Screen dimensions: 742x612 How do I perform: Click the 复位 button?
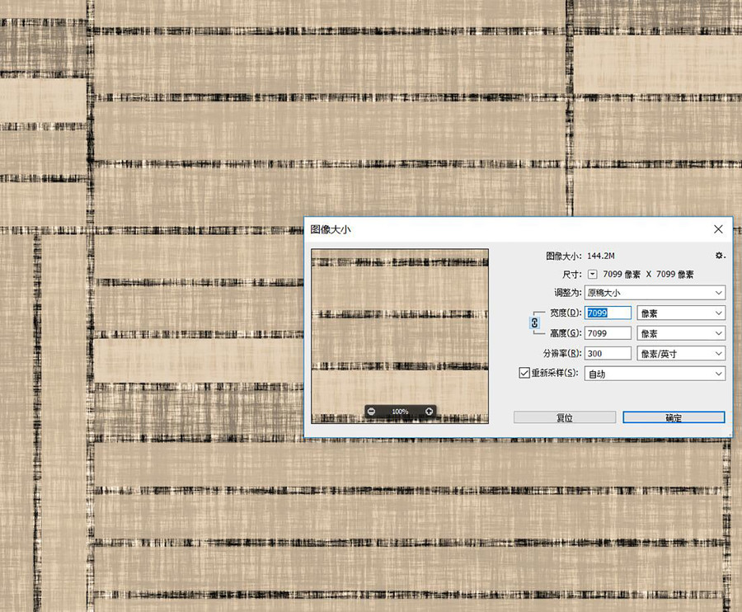565,417
